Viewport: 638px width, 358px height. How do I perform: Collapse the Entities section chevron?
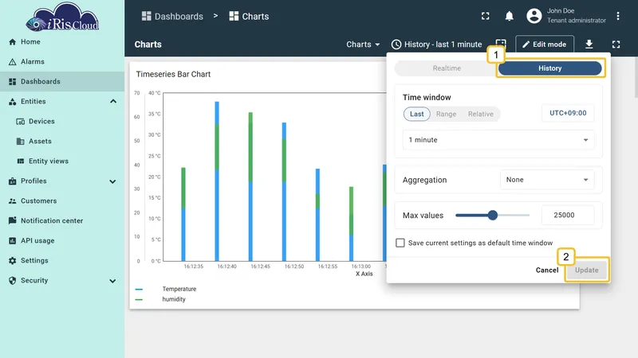click(113, 102)
